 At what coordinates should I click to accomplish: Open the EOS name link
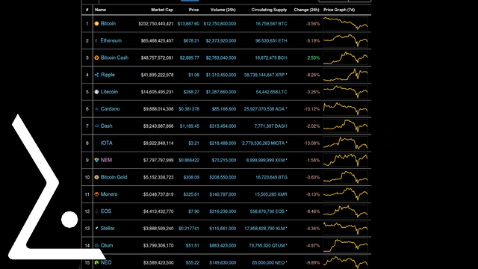106,211
